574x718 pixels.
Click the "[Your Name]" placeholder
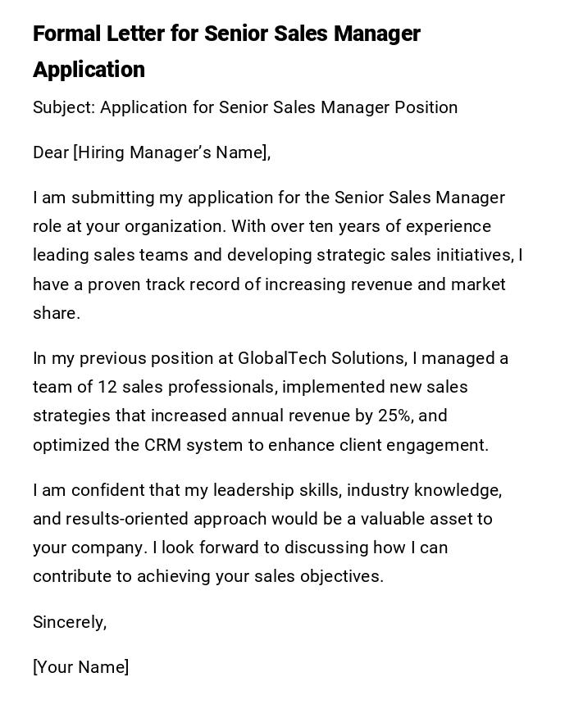click(80, 667)
